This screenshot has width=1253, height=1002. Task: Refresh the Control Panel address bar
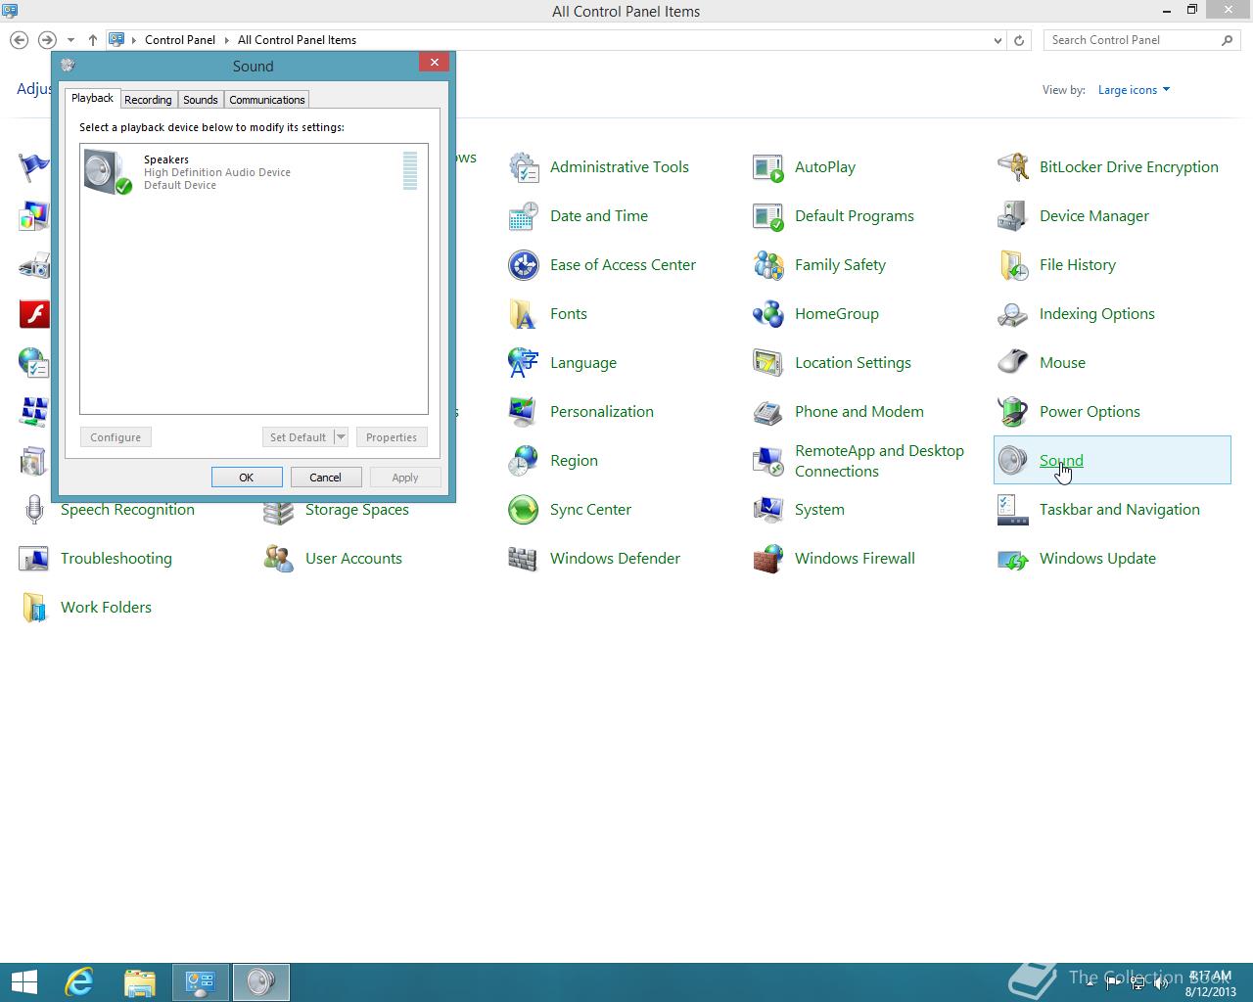tap(1019, 40)
